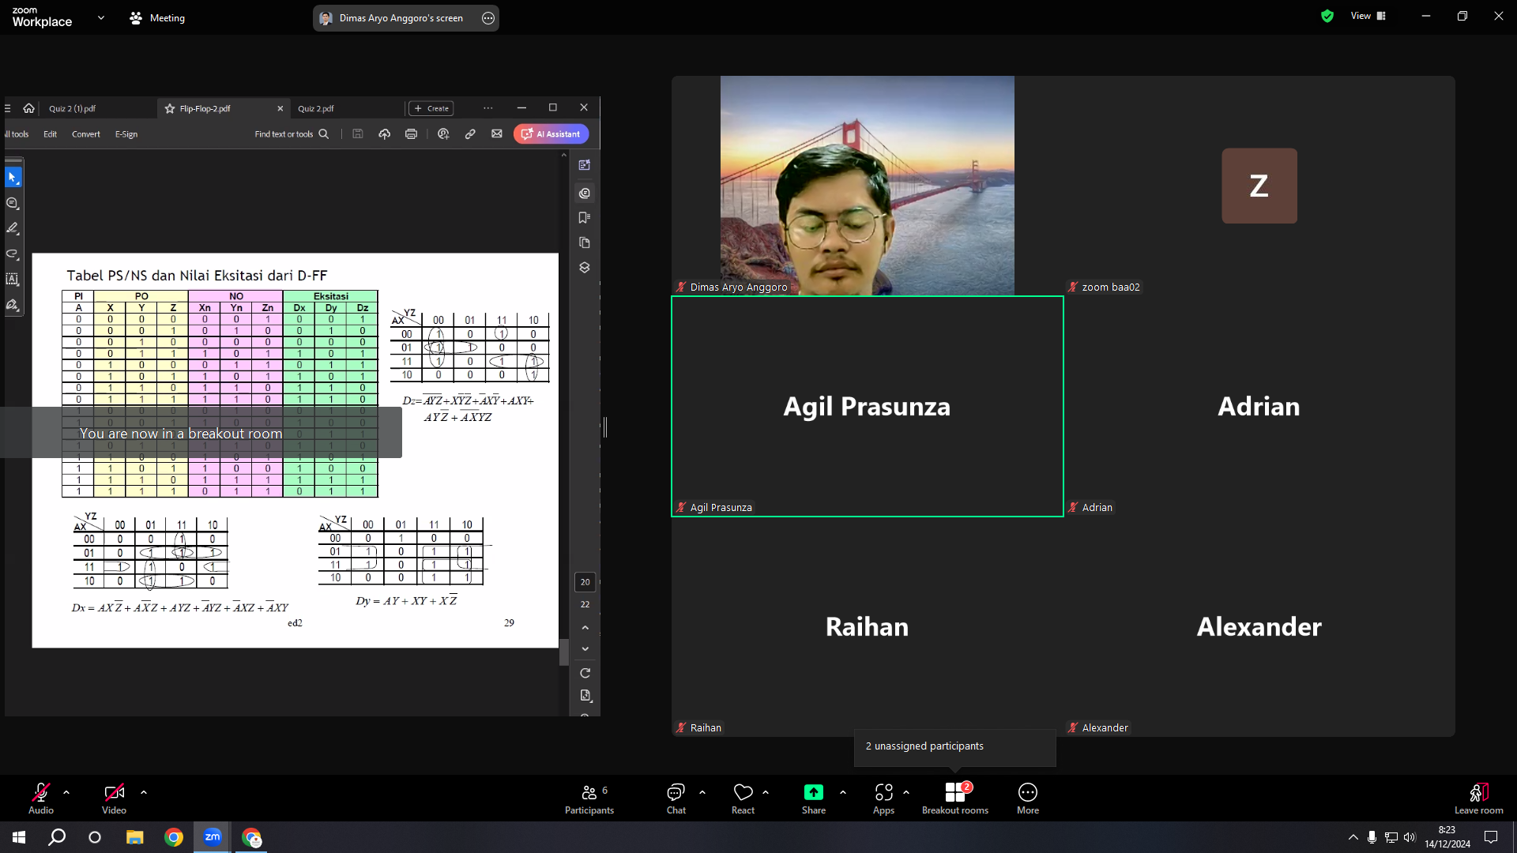Screen dimensions: 1517x853
Task: Click the Acrobat highlighter pen tool
Action: click(x=13, y=228)
